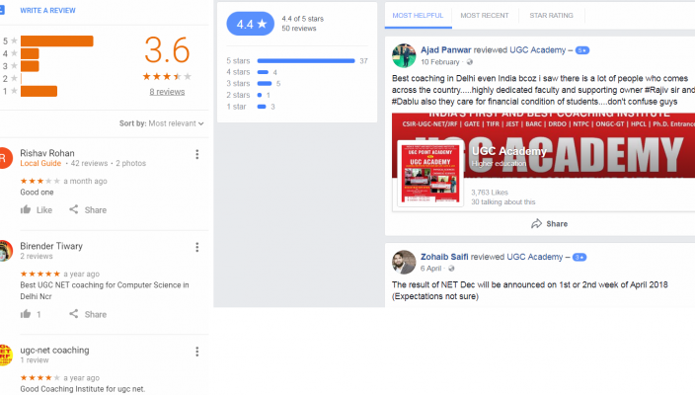
Task: Click Share arrow icon on Ajad Panwar's post
Action: point(536,223)
